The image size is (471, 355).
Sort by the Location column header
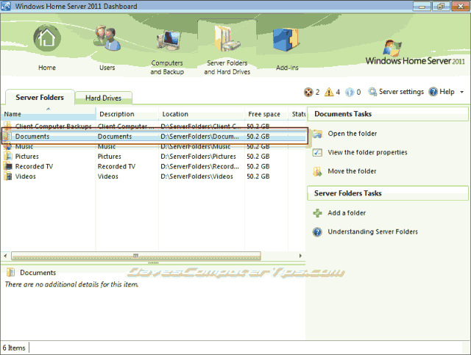(202, 114)
